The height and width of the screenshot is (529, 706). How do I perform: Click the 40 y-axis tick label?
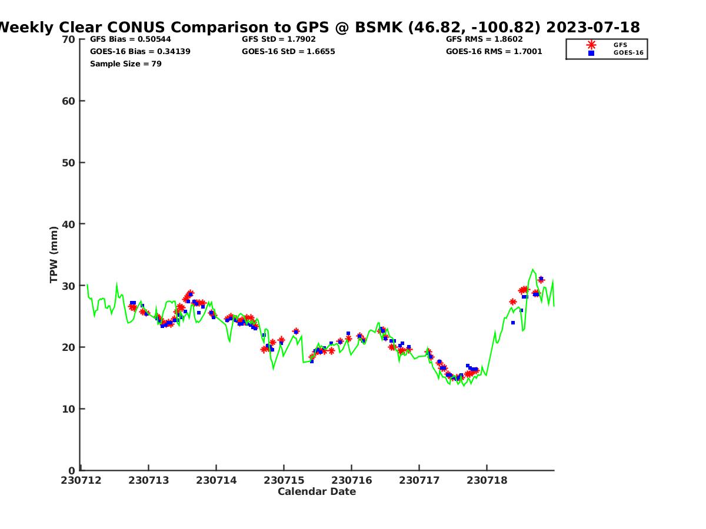(69, 224)
